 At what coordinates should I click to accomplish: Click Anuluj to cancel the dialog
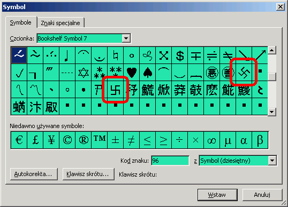(262, 195)
